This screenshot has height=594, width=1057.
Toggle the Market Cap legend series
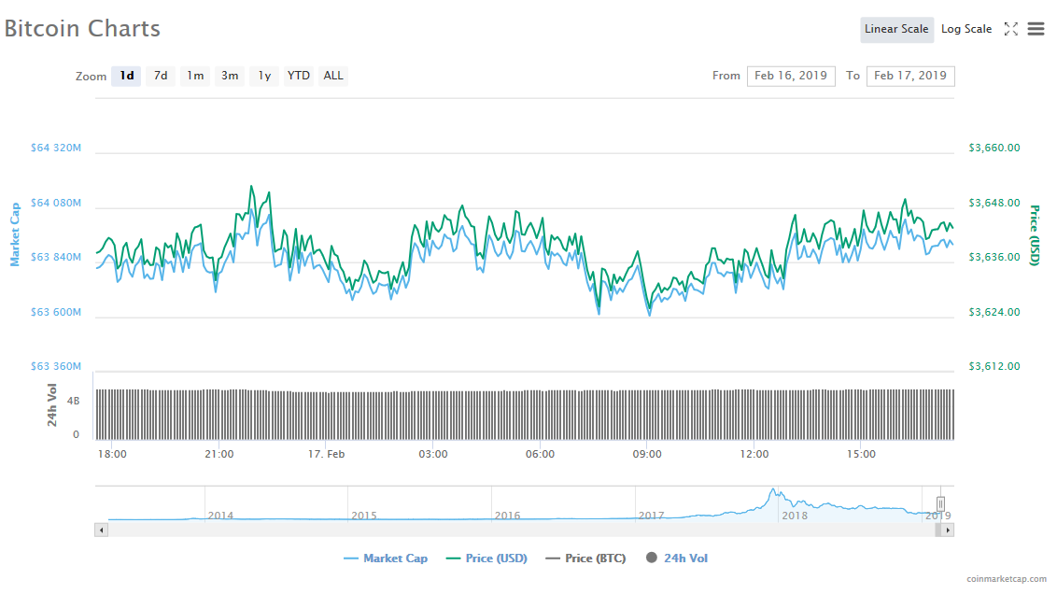(386, 559)
